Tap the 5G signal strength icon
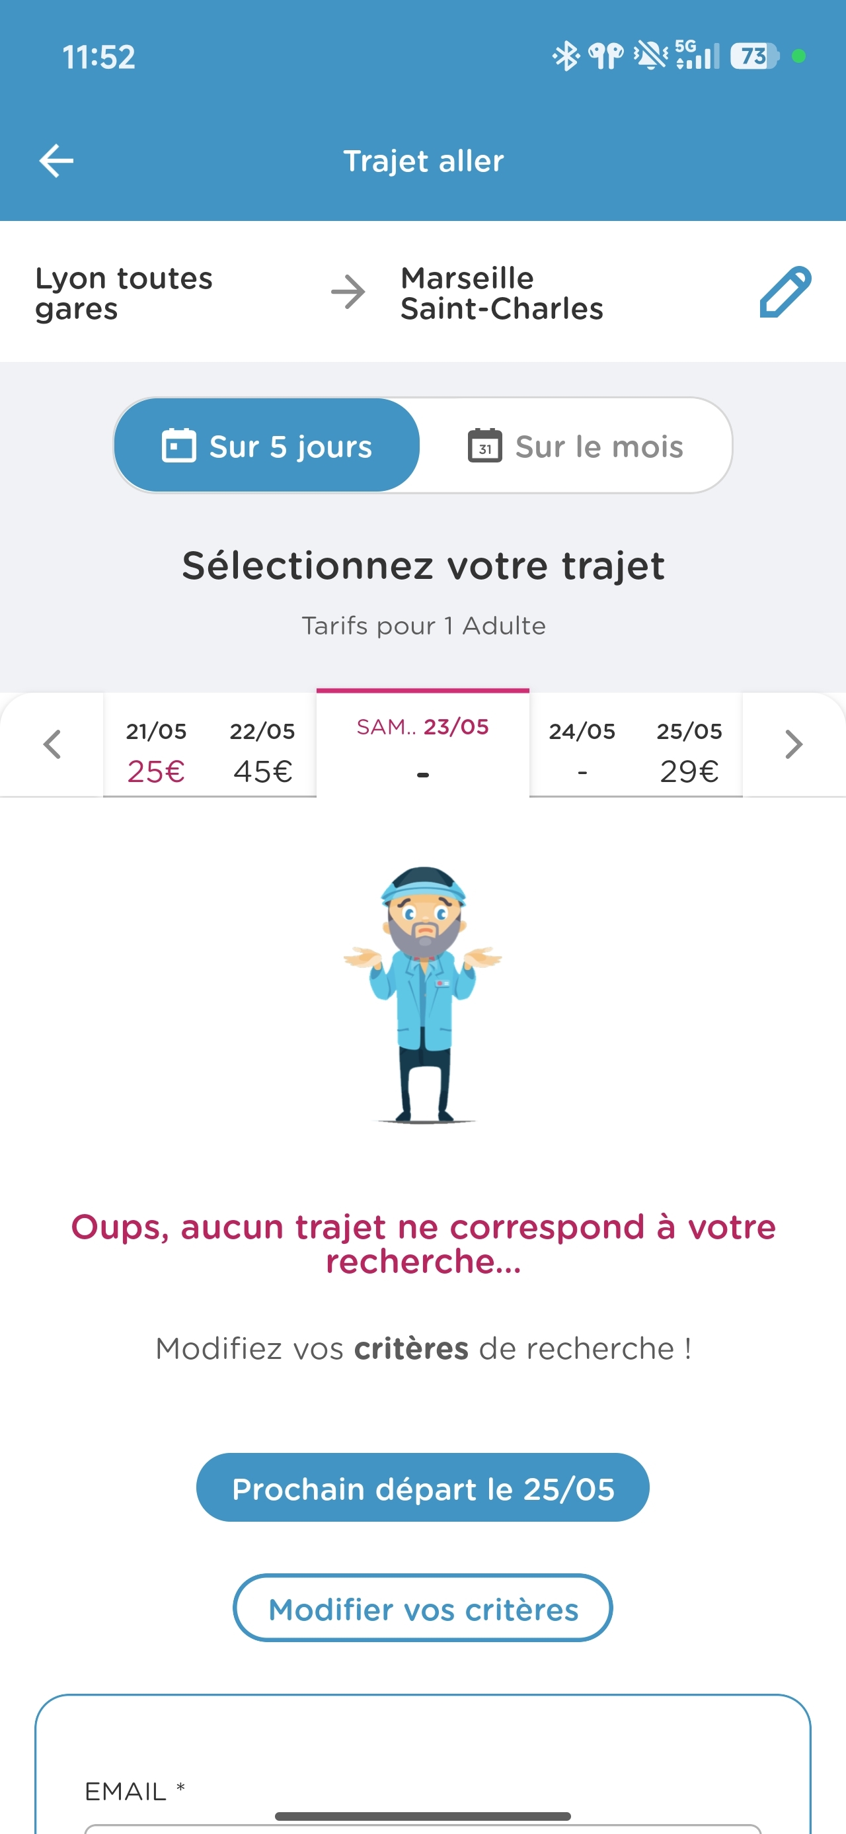 tap(697, 56)
